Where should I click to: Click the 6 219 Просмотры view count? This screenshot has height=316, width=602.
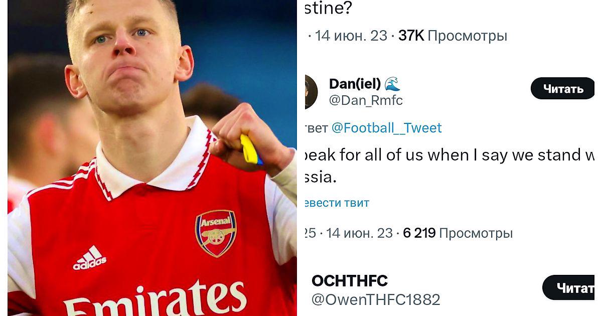coord(458,233)
